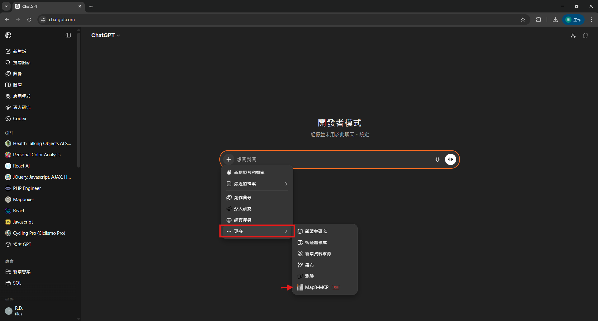Open the 圖庫 library
Image resolution: width=598 pixels, height=321 pixels.
pyautogui.click(x=38, y=85)
